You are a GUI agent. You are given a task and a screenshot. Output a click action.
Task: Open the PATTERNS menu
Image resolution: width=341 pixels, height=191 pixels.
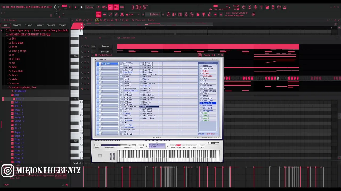[20, 7]
